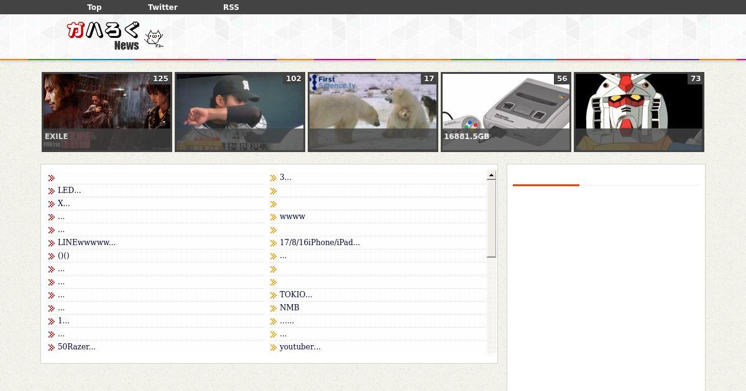
Task: Click the red bullet icon beside LINEwwwww...
Action: coord(52,243)
